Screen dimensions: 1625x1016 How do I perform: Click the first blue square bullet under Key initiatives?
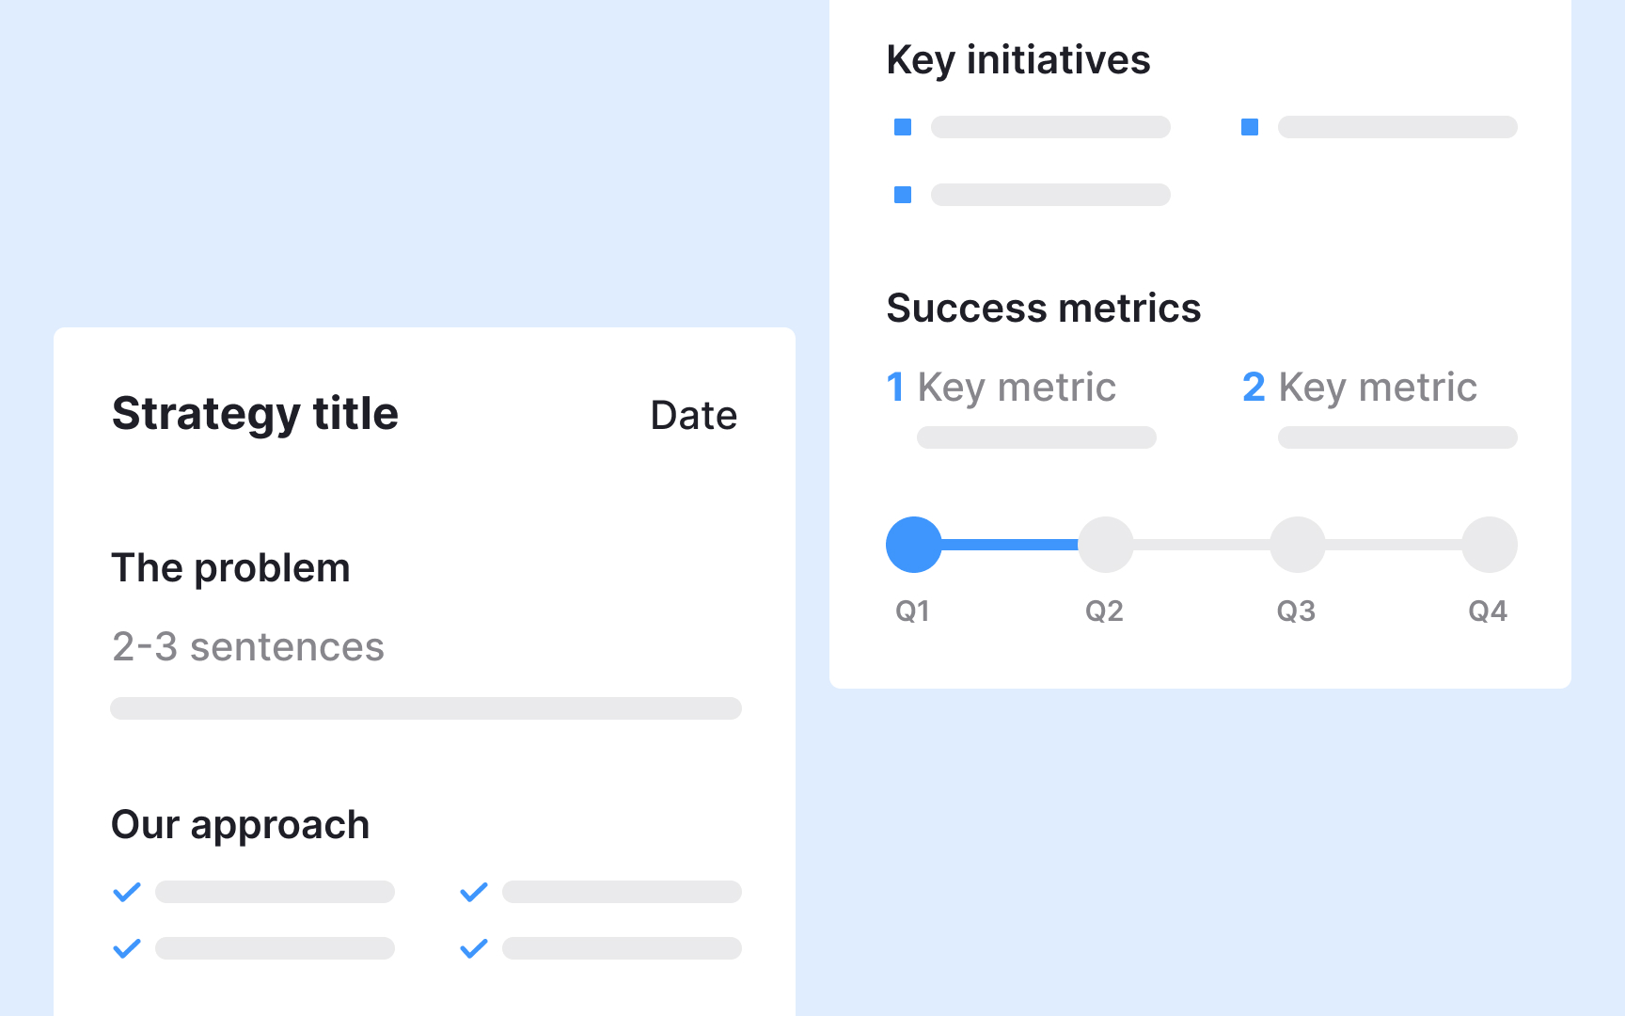[903, 127]
